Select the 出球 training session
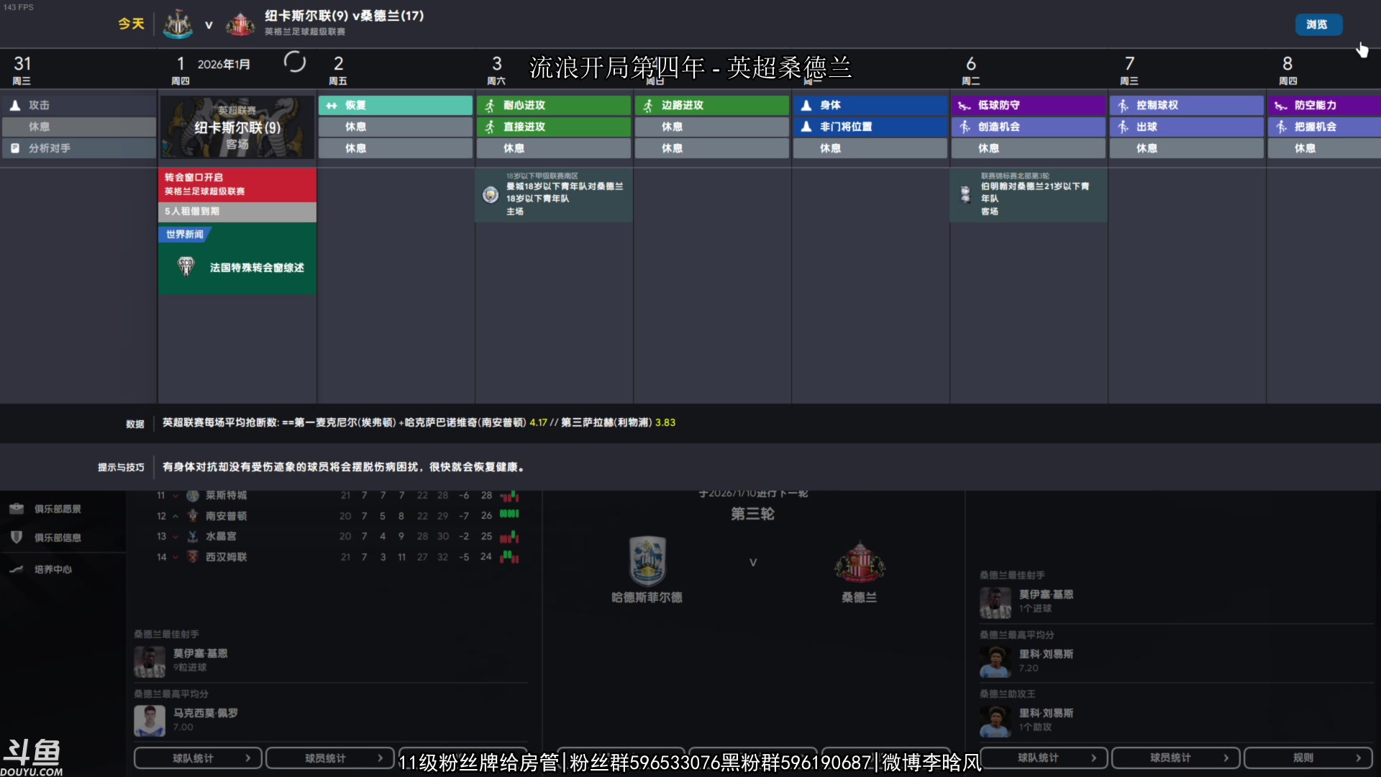The width and height of the screenshot is (1381, 777). point(1187,127)
